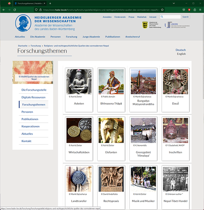This screenshot has height=210, width=204.
Task: Click the Union der Akademien logo
Action: click(x=177, y=25)
